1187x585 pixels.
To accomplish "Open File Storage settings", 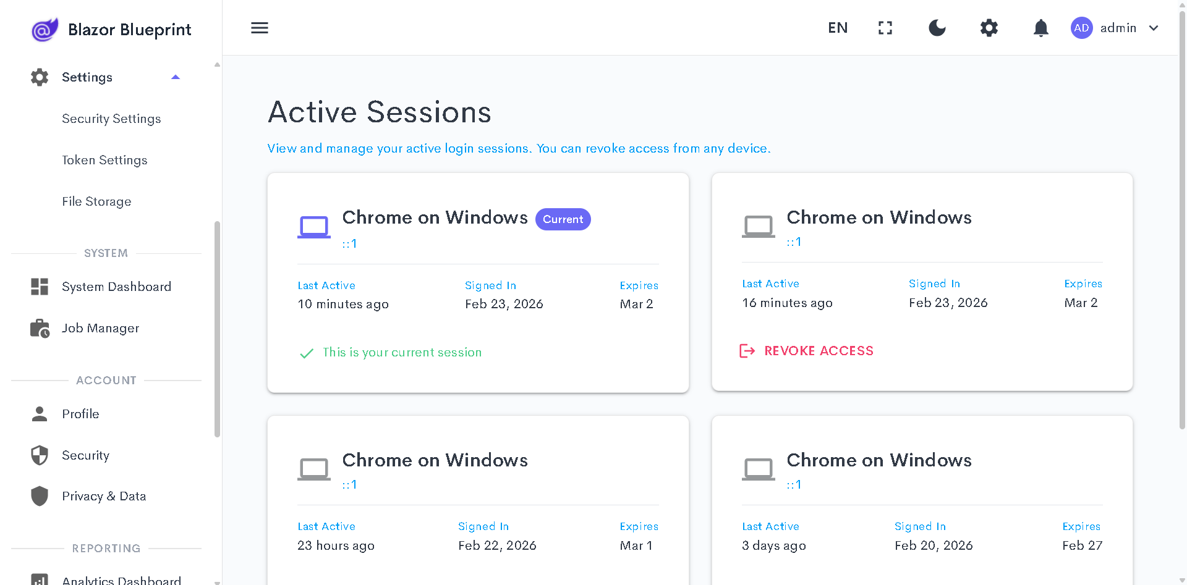I will (96, 201).
